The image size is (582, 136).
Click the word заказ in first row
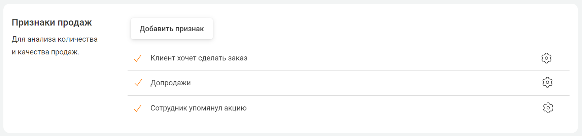238,58
